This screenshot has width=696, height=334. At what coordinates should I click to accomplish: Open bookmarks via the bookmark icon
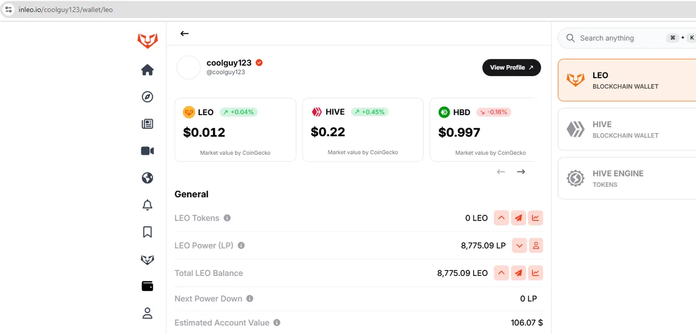point(147,232)
